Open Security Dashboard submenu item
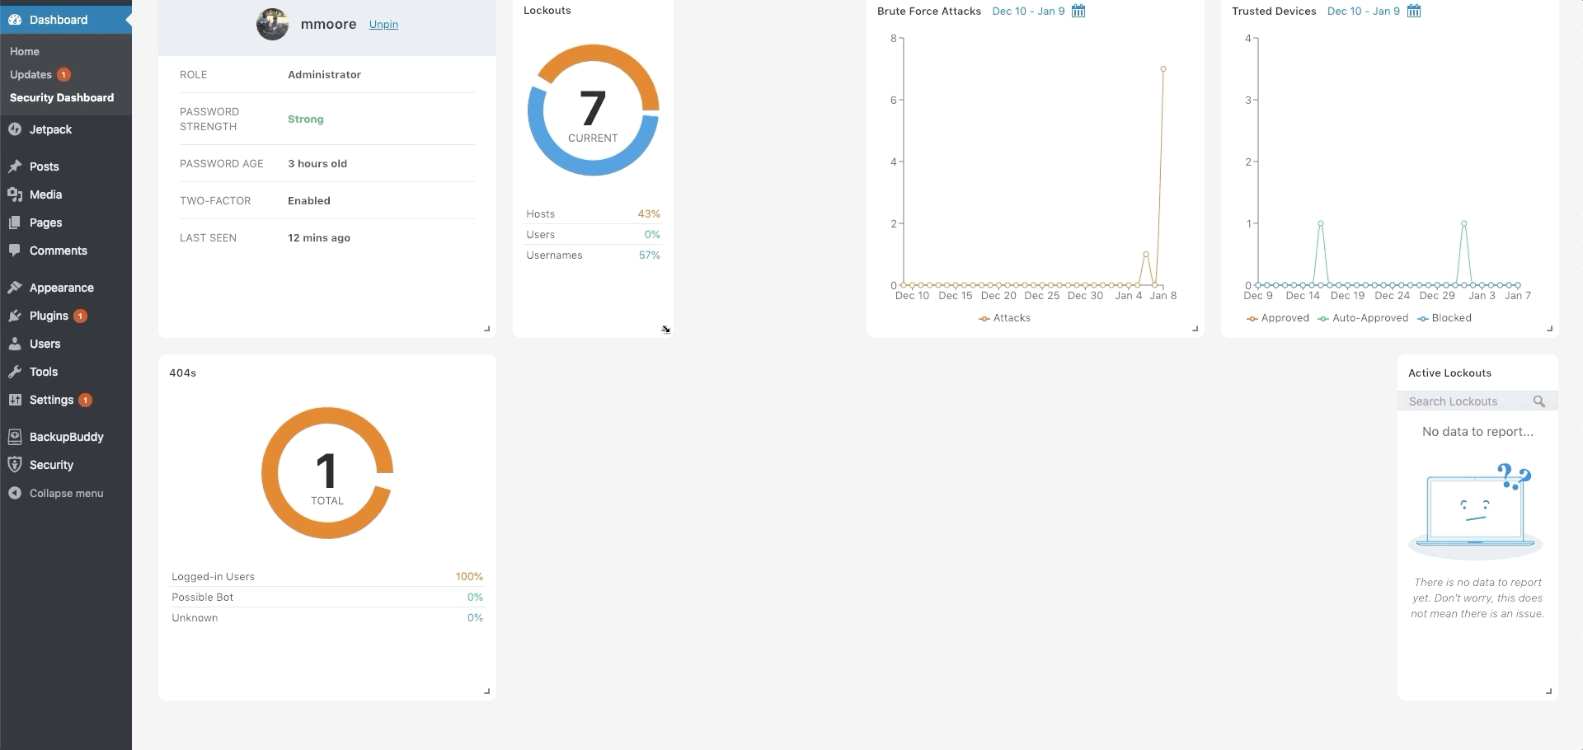Image resolution: width=1583 pixels, height=750 pixels. [x=62, y=97]
